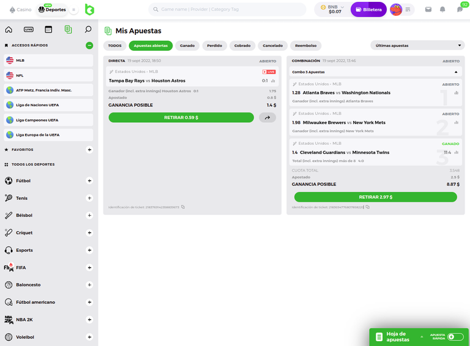
Task: Click the Fútbol sport icon
Action: [9, 180]
